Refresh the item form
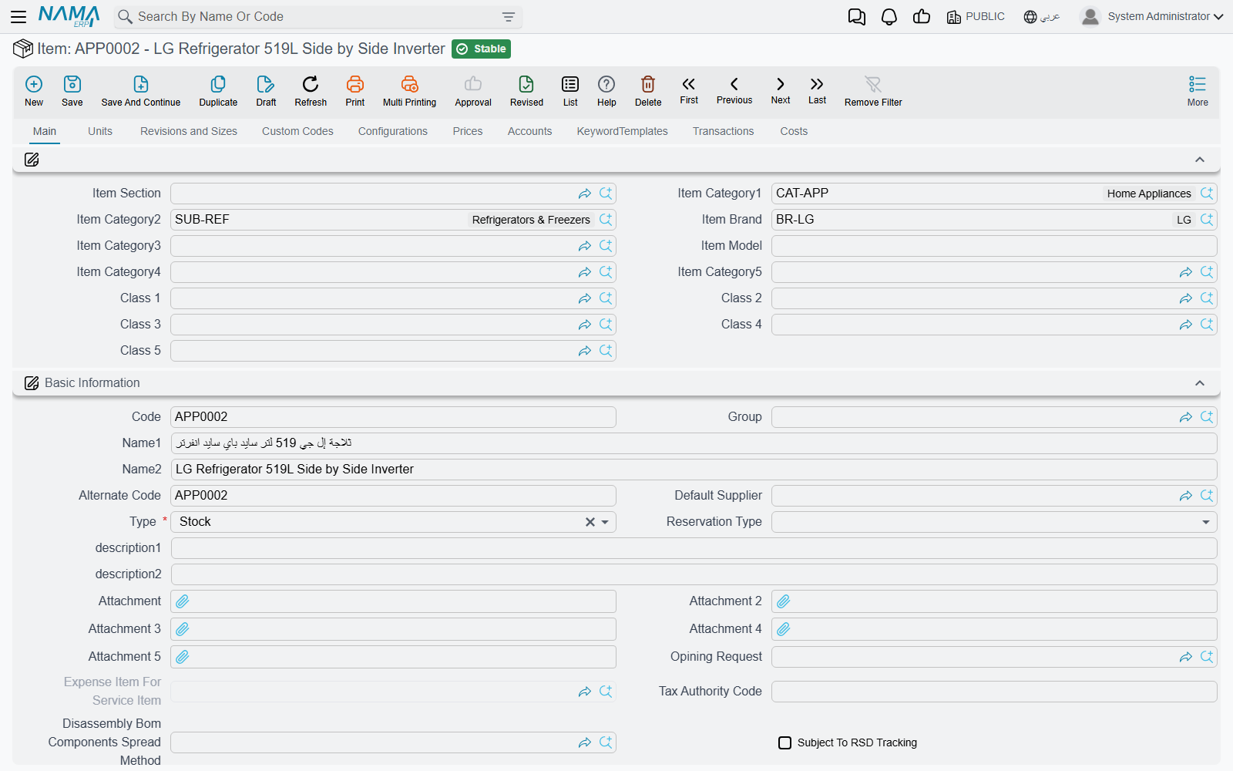Image resolution: width=1233 pixels, height=771 pixels. (311, 91)
